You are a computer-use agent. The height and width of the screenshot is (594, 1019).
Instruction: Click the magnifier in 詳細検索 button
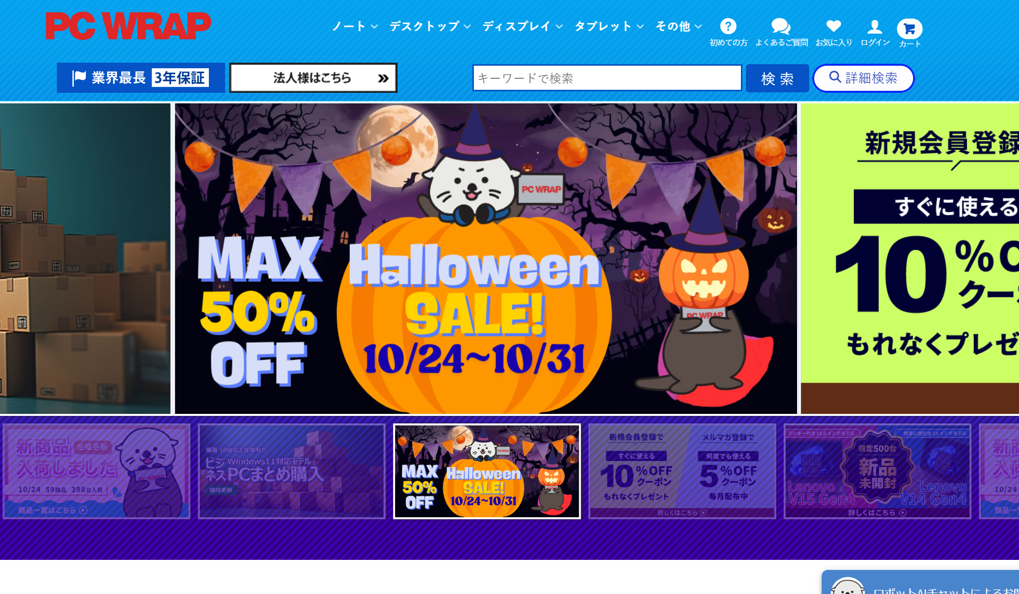pos(835,77)
